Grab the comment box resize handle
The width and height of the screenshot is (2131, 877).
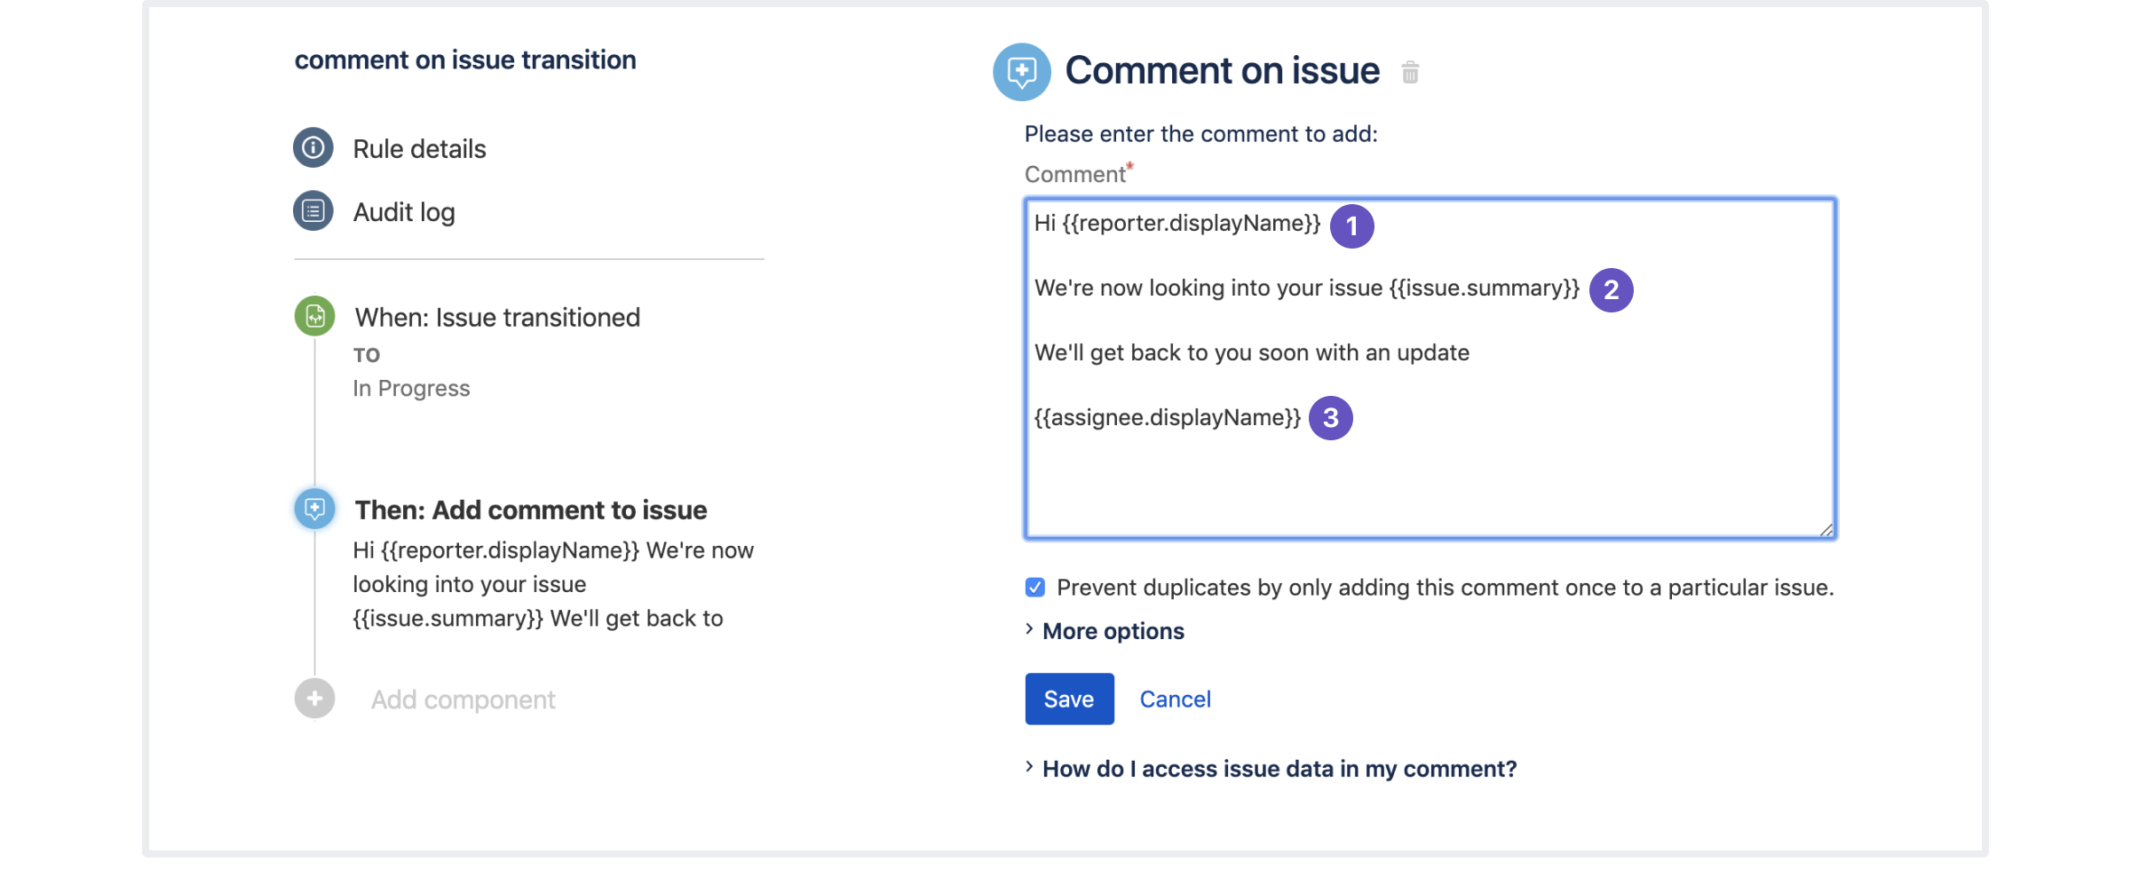coord(1826,530)
